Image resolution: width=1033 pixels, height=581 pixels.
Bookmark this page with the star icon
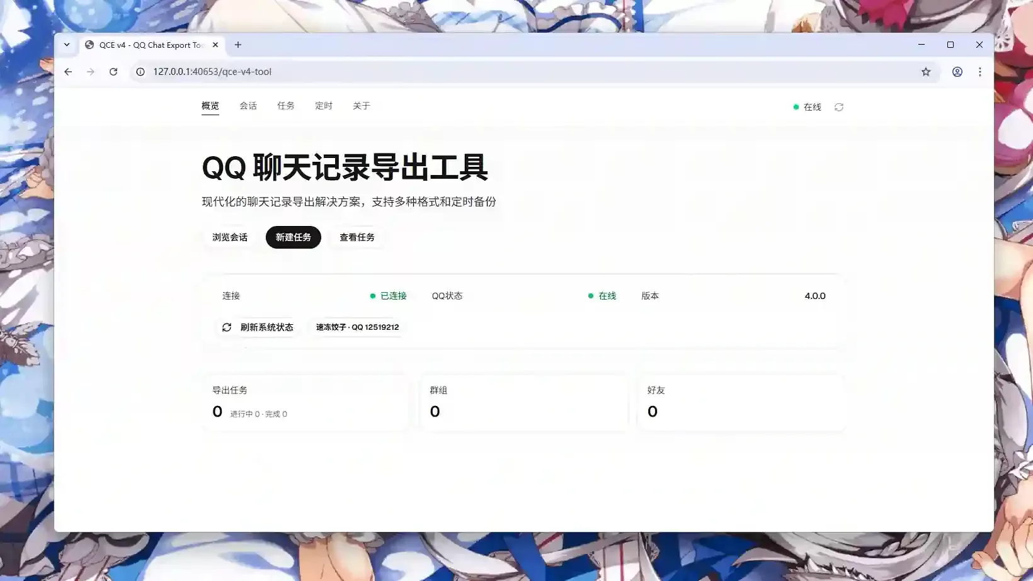coord(926,72)
